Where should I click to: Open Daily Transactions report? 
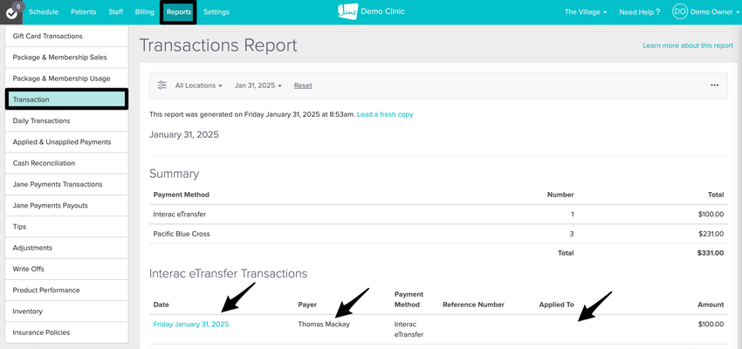point(66,120)
